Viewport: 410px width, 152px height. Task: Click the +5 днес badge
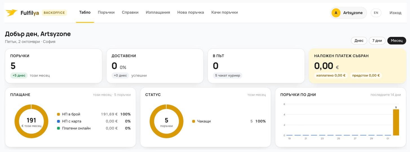(19, 75)
